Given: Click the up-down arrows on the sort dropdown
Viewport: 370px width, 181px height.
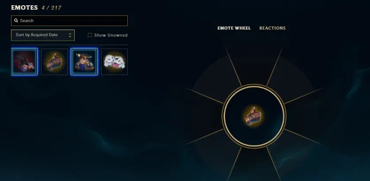Looking at the screenshot, I should pyautogui.click(x=70, y=35).
